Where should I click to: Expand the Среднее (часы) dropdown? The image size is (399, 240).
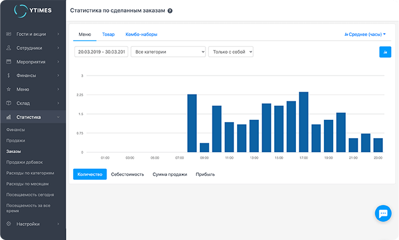point(365,34)
